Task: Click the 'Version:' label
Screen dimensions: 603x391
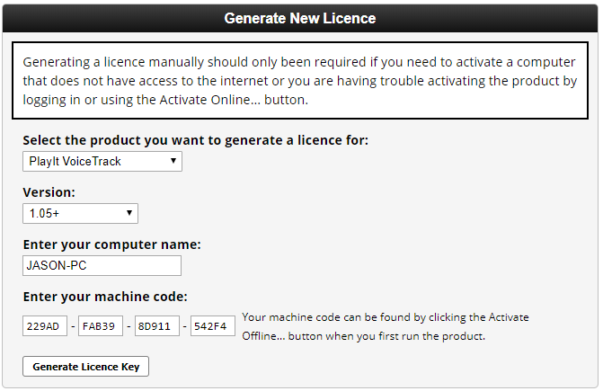Action: [49, 192]
